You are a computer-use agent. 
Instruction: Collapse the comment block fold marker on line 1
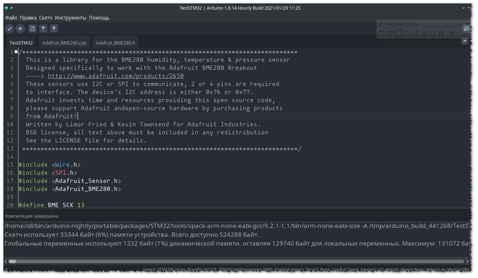click(17, 52)
